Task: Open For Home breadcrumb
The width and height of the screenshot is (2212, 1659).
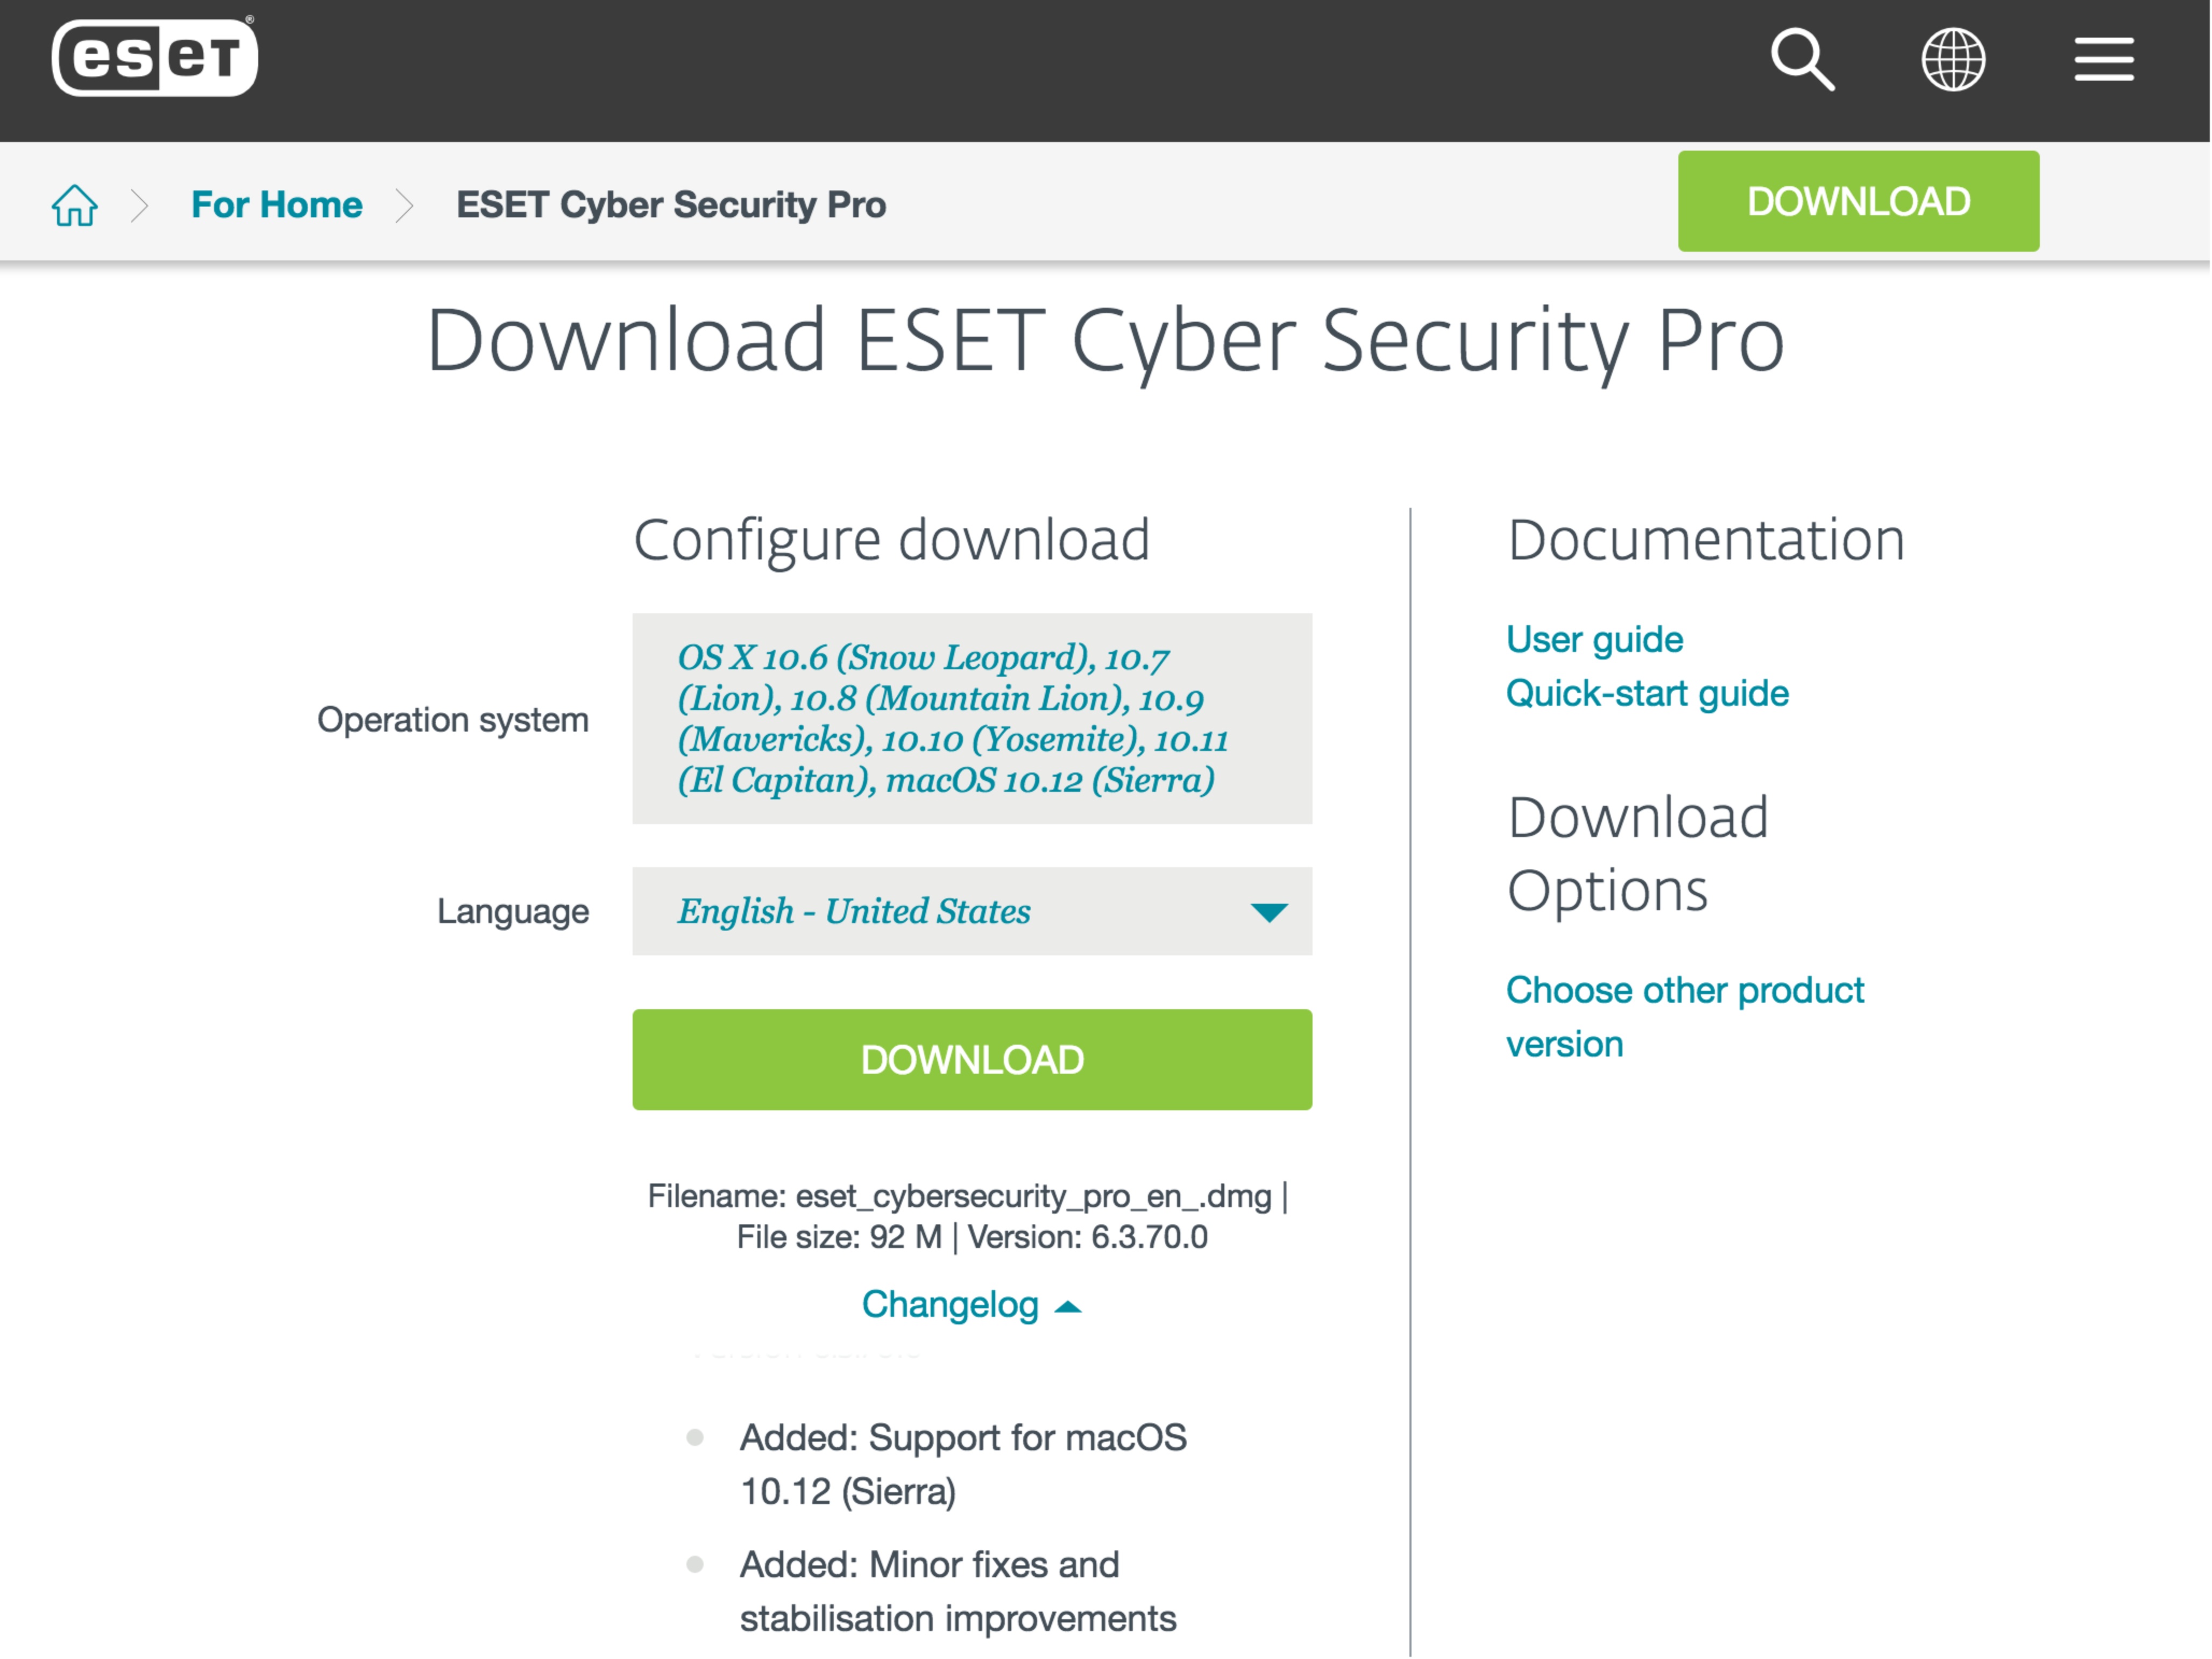Action: click(277, 205)
